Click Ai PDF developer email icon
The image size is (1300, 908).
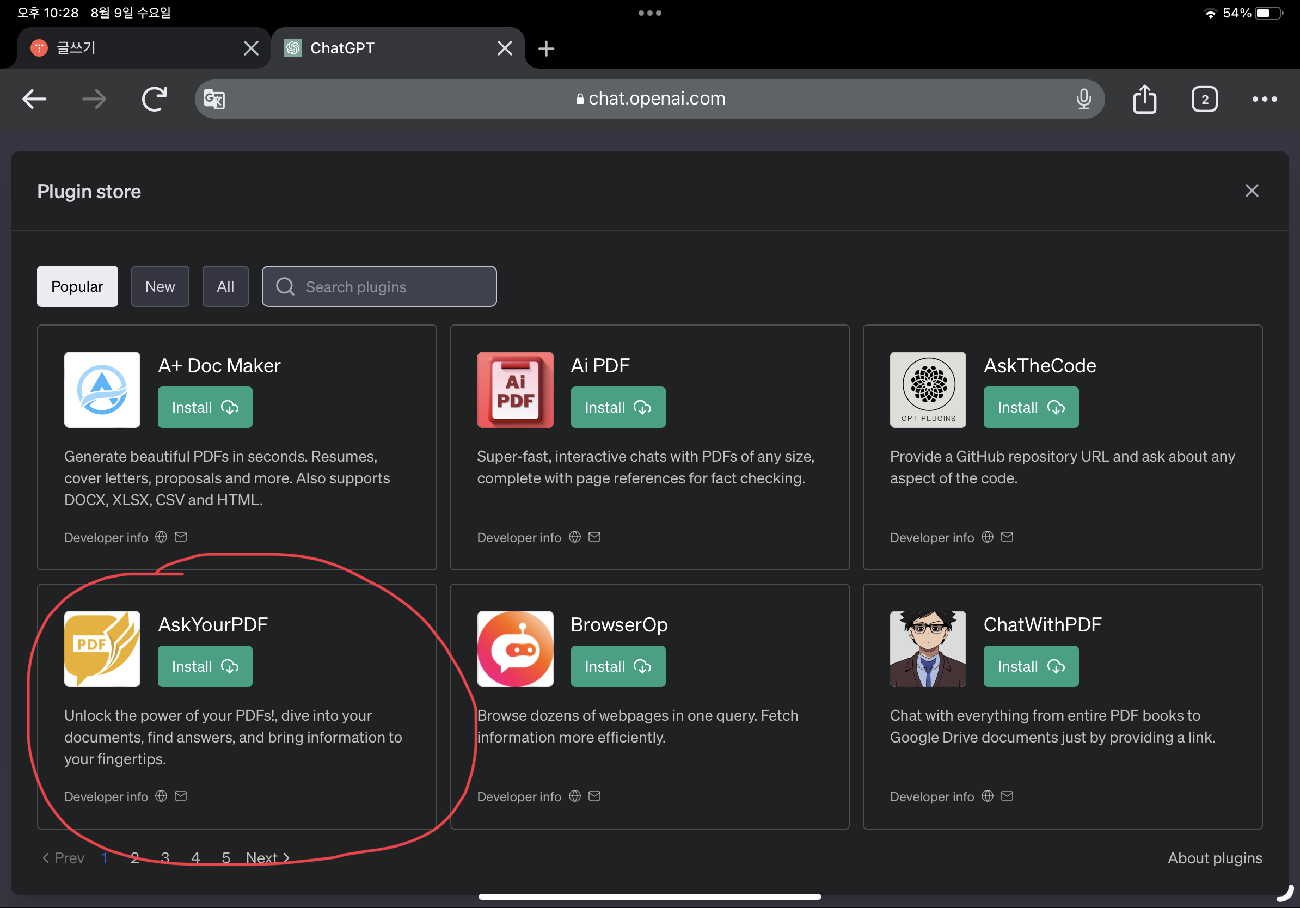[x=594, y=537]
